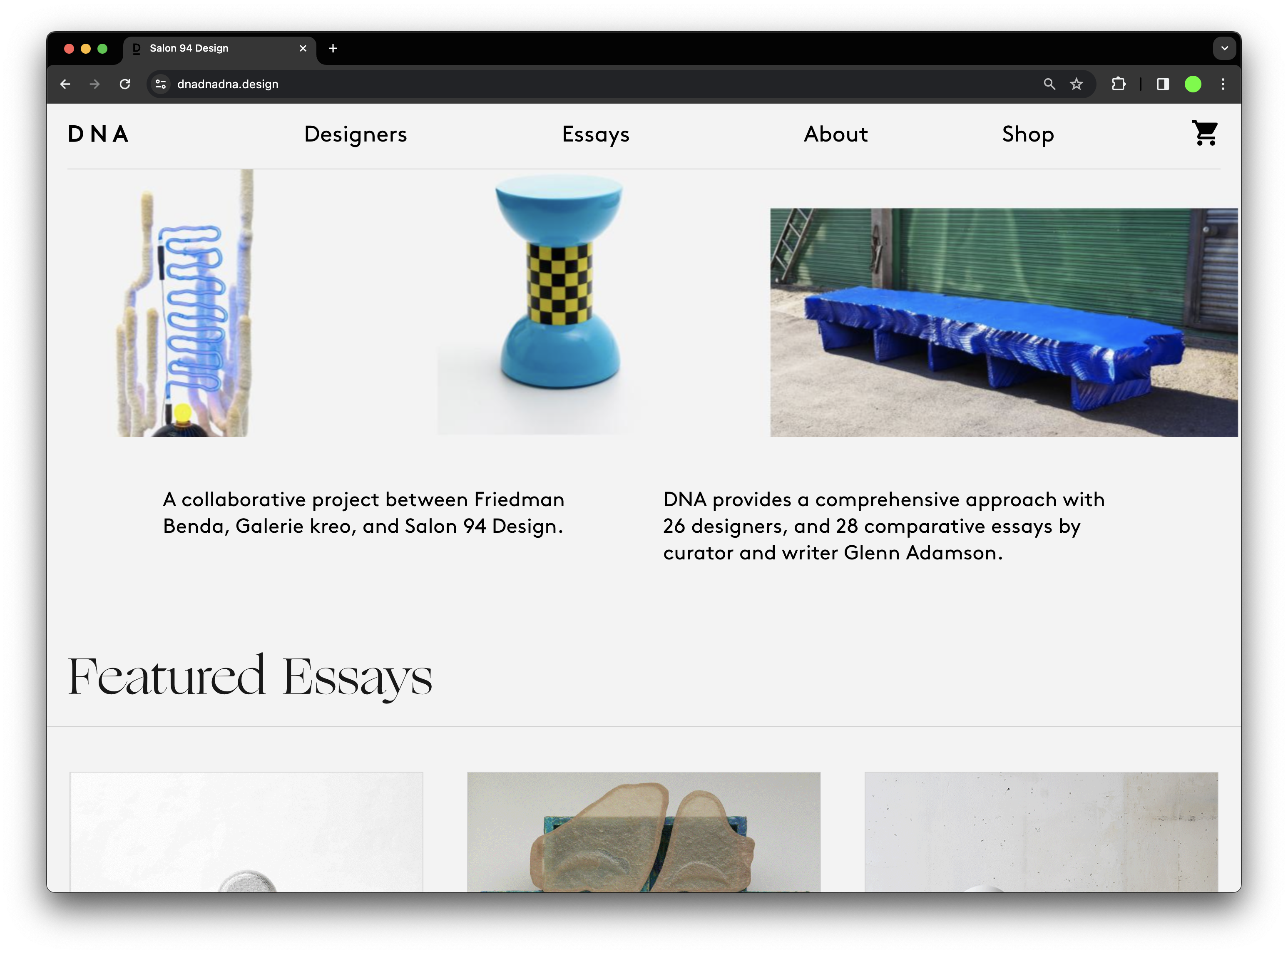Open the blue bench image
This screenshot has height=954, width=1288.
click(1003, 322)
